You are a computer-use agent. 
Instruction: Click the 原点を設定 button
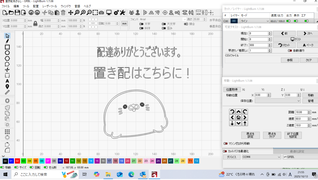point(250,135)
